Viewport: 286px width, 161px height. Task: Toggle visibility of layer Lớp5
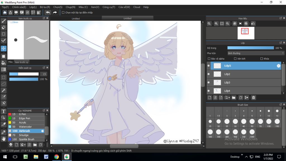point(208,66)
